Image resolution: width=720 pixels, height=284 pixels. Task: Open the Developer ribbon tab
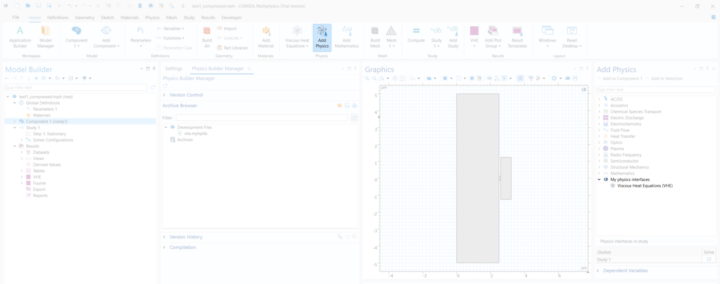[x=232, y=17]
